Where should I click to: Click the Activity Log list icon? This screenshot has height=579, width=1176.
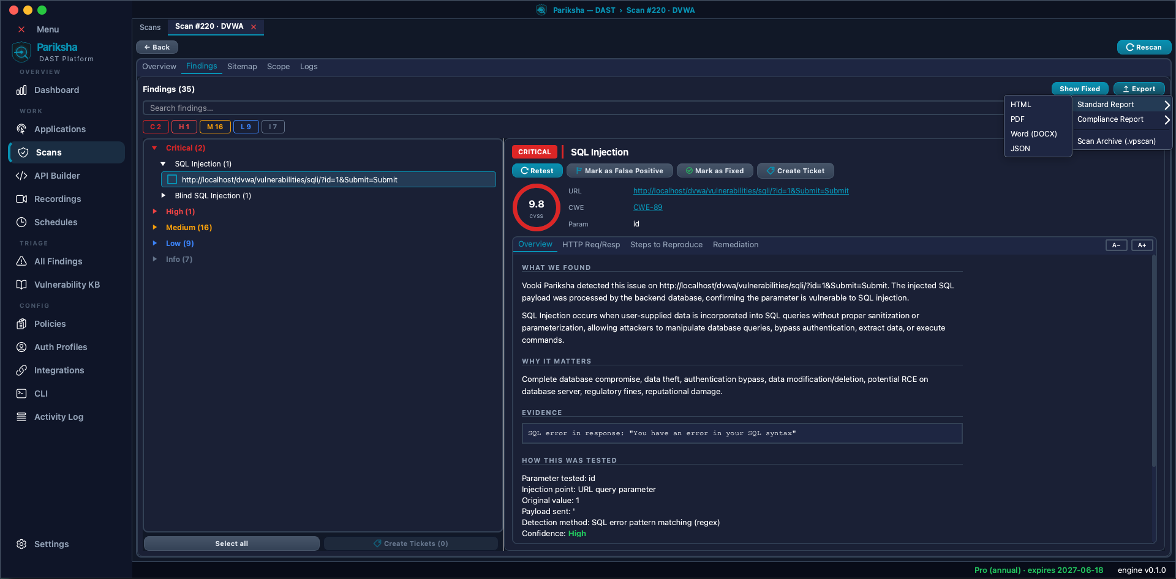click(21, 417)
